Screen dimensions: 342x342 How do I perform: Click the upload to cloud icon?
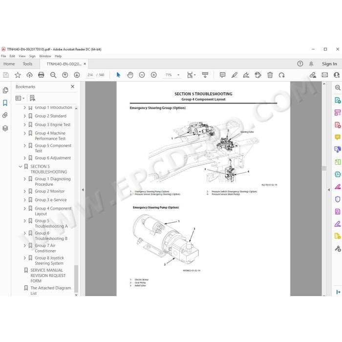pyautogui.click(x=29, y=75)
